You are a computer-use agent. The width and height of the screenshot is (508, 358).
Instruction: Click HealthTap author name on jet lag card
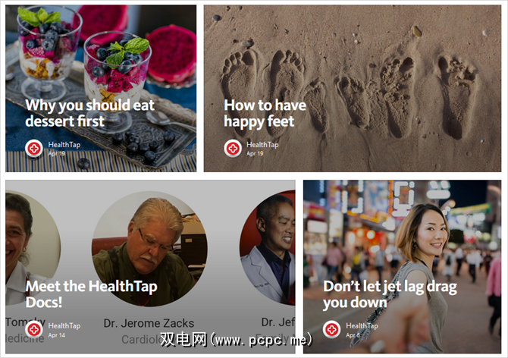[x=362, y=325]
